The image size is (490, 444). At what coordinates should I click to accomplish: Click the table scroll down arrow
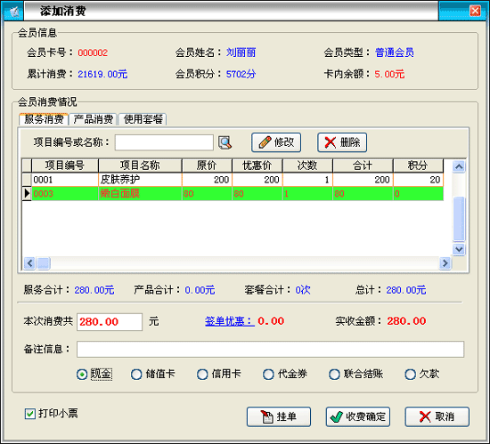[459, 249]
